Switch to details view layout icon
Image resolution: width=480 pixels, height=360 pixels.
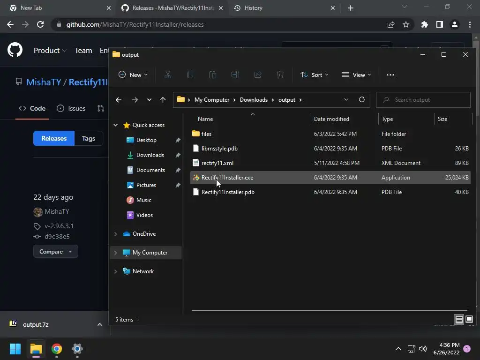(x=459, y=320)
